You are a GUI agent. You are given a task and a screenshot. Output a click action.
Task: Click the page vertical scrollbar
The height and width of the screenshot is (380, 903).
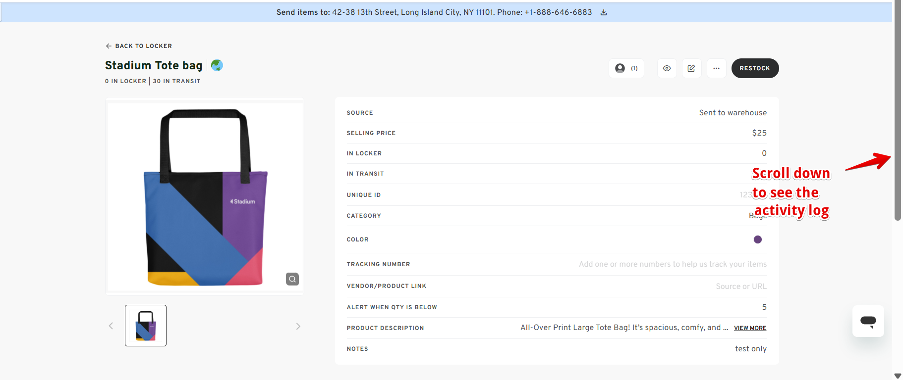(898, 110)
